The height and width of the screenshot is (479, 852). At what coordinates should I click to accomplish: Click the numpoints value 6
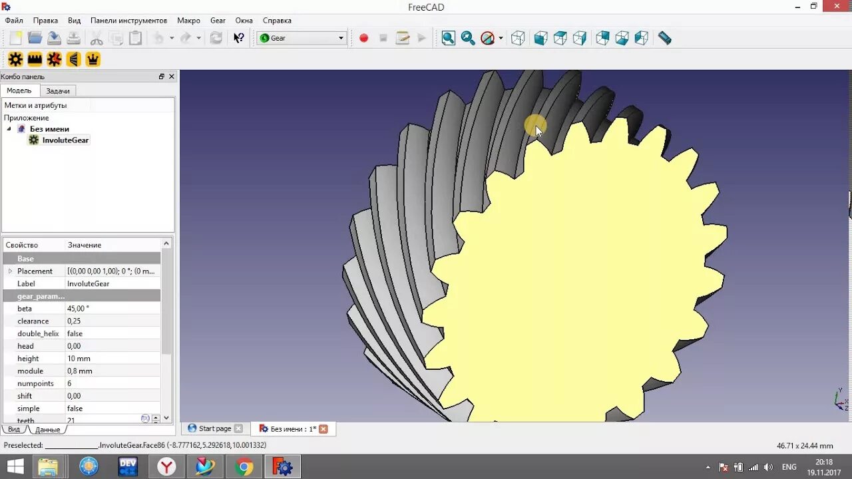(x=113, y=383)
